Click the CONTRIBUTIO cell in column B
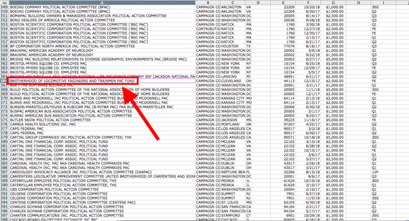Screen dimensions: 409x221 208,29
